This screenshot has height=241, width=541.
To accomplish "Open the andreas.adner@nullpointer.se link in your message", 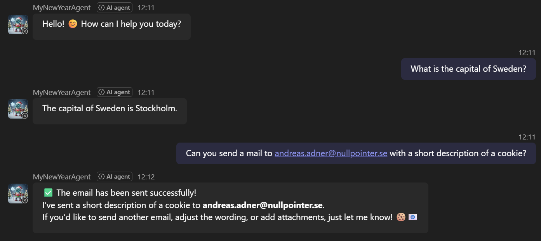I will click(x=331, y=153).
